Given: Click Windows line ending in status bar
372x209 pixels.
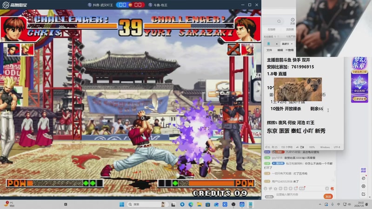Looking at the screenshot, I should tap(325, 147).
